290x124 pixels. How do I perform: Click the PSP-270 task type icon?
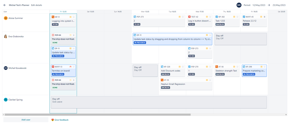click(189, 67)
